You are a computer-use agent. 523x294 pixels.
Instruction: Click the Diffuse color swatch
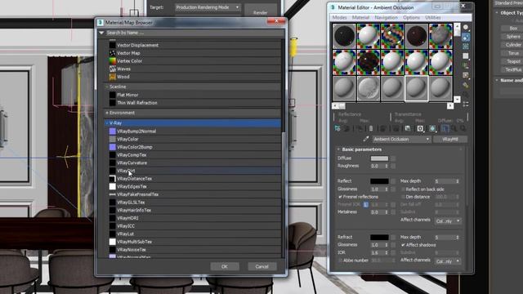point(379,158)
